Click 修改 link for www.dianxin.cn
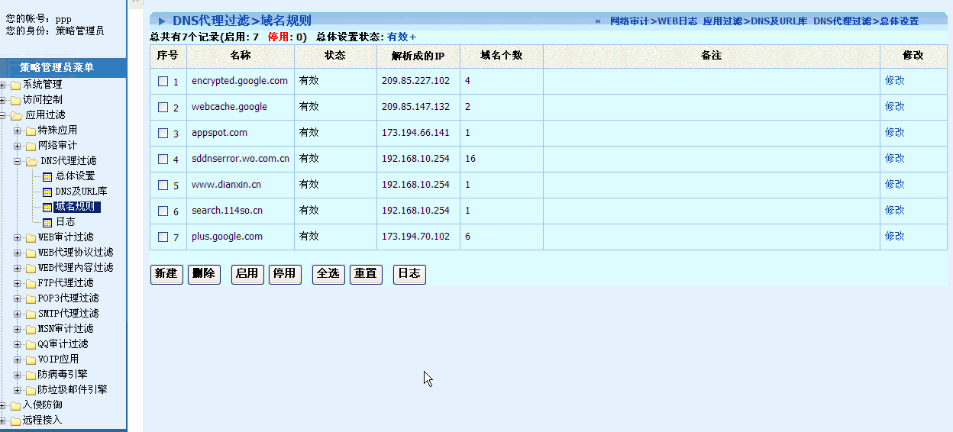This screenshot has width=953, height=432. [894, 184]
